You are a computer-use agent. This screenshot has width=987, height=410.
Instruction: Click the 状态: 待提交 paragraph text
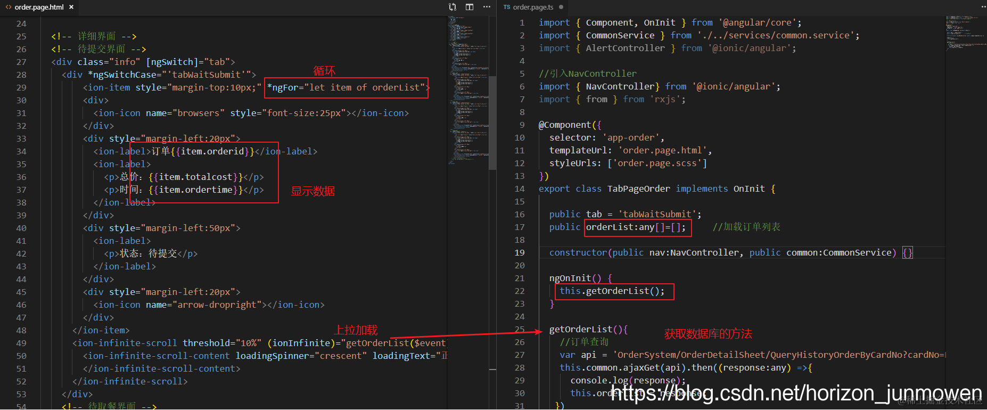[x=148, y=253]
